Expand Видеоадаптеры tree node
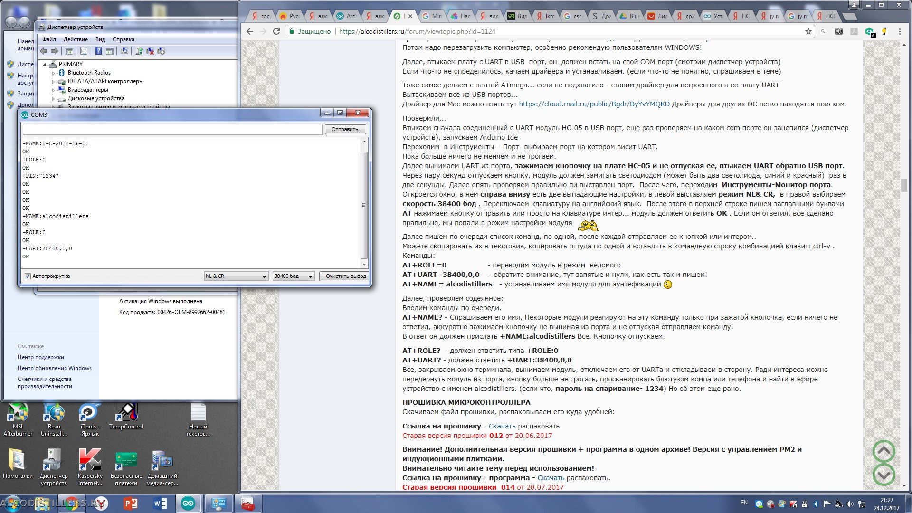The width and height of the screenshot is (912, 513). pyautogui.click(x=53, y=90)
